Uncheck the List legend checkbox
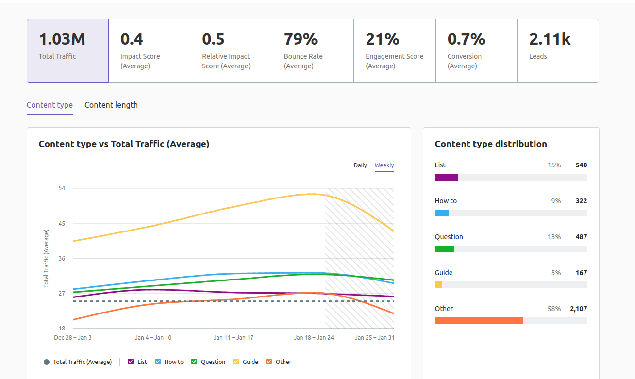The width and height of the screenshot is (635, 379). tap(131, 362)
